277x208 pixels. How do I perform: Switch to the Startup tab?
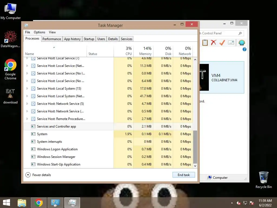(x=89, y=39)
